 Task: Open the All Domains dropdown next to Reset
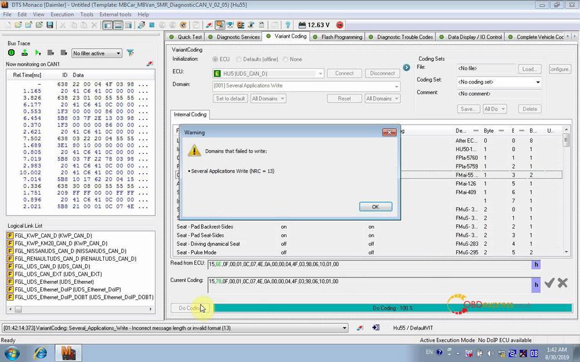click(382, 98)
